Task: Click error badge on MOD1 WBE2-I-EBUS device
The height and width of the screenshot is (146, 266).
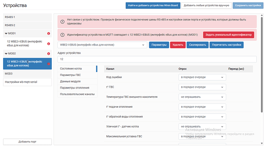Action: [49, 44]
